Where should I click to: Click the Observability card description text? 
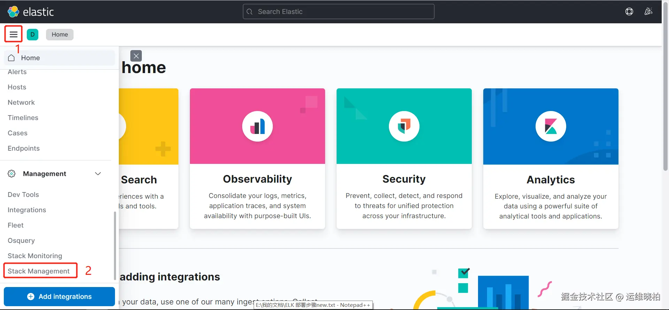coord(257,206)
